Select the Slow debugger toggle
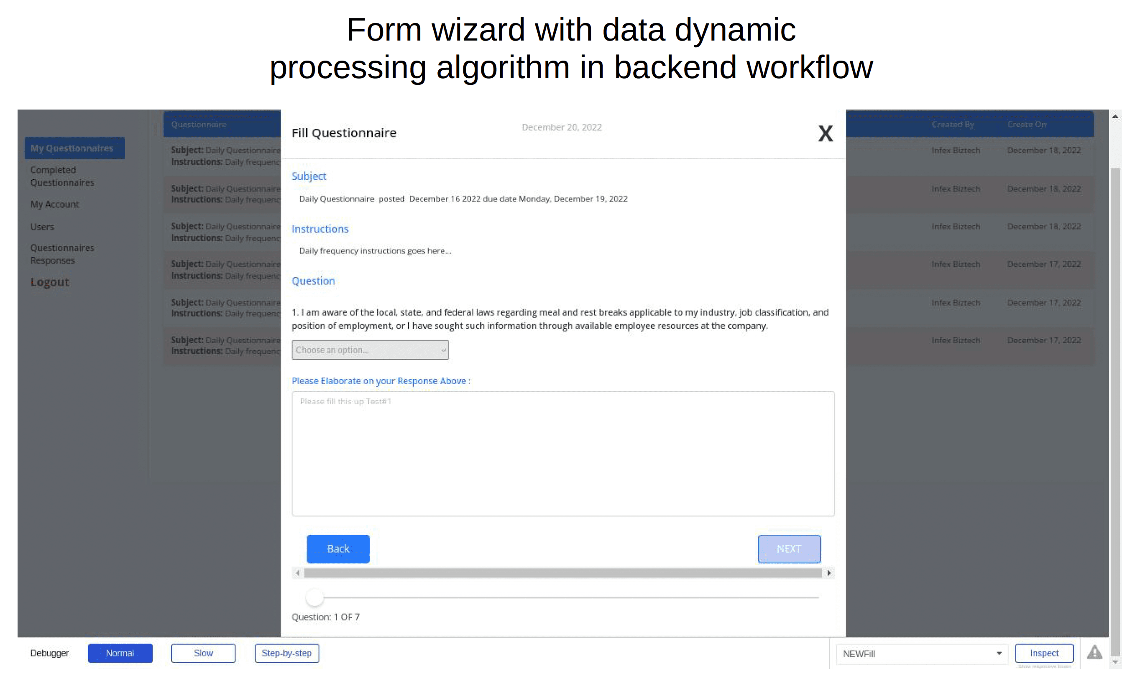 [203, 652]
